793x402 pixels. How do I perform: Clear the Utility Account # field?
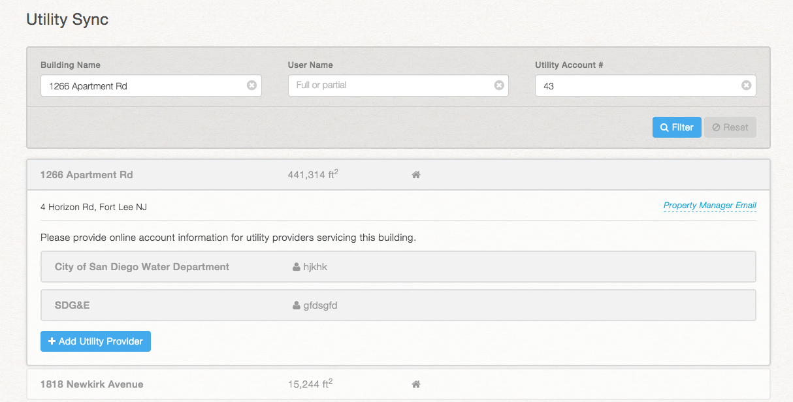pyautogui.click(x=746, y=85)
